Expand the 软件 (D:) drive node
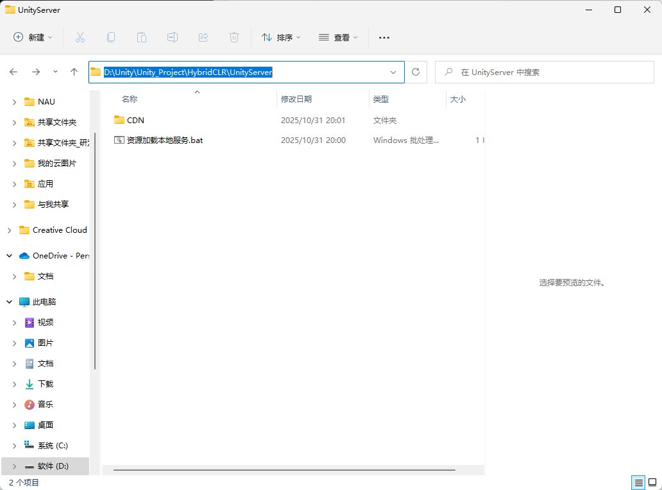The height and width of the screenshot is (490, 662). click(14, 466)
